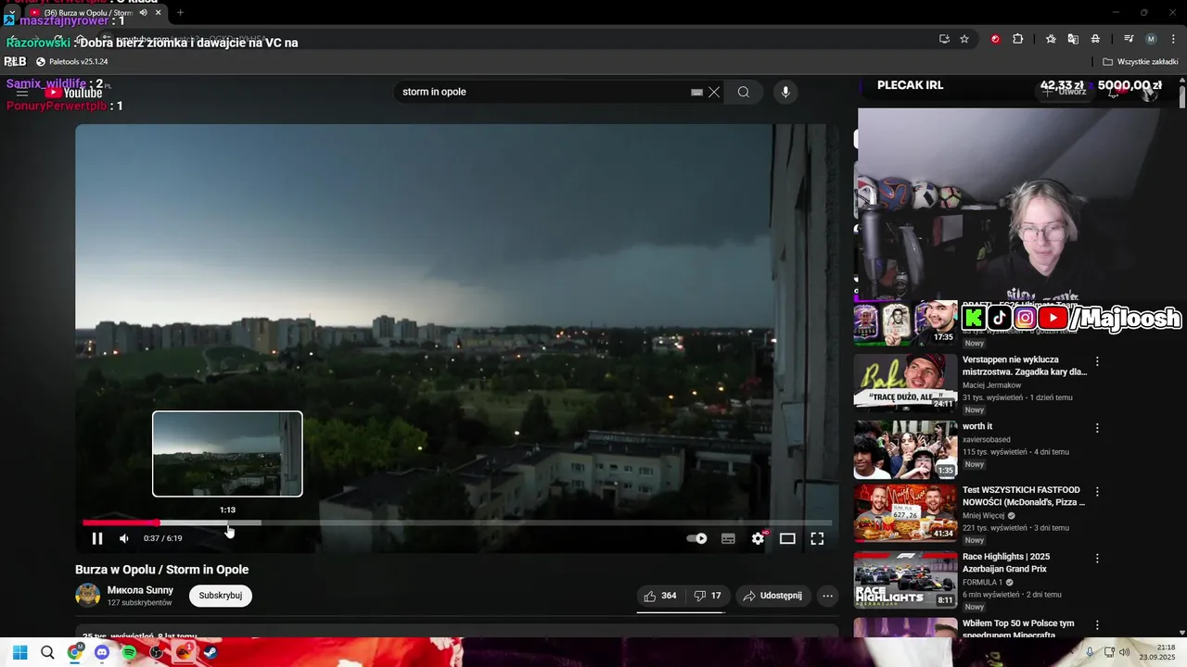Open the Paletools v25.1.24 bookmark
1187x667 pixels.
pyautogui.click(x=71, y=62)
